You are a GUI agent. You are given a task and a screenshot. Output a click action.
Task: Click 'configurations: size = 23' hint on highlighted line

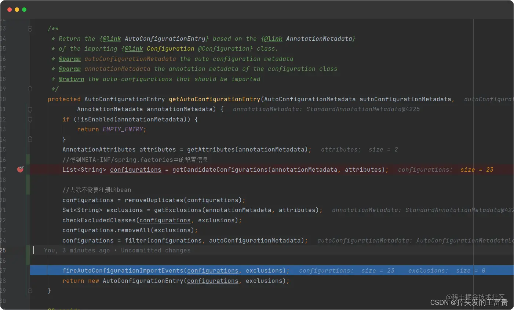click(346, 271)
